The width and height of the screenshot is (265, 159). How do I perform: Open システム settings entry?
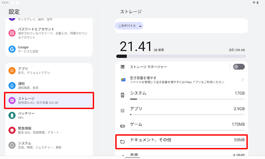(x=49, y=145)
